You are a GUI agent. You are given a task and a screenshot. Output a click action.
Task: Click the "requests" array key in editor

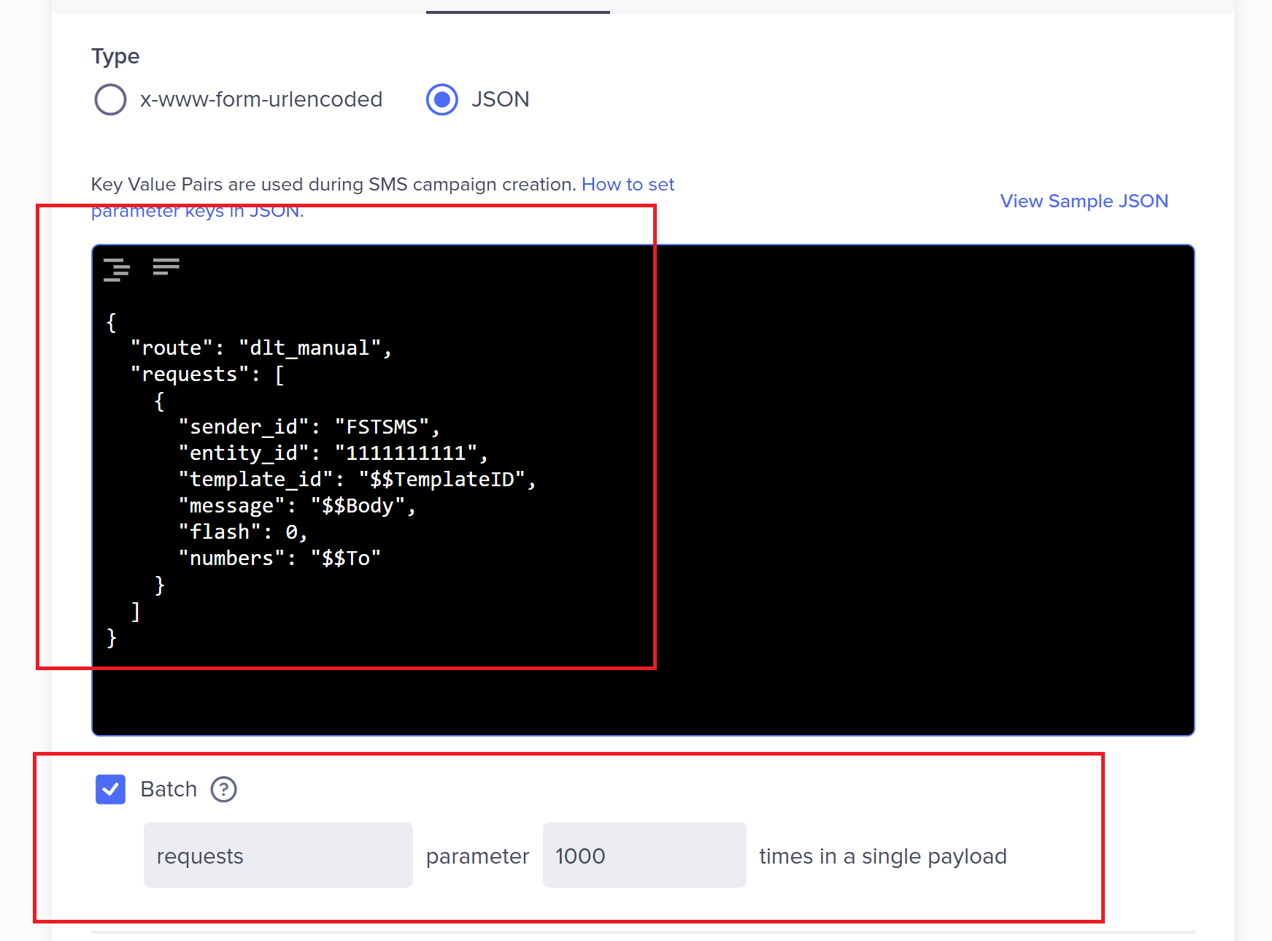tap(190, 375)
